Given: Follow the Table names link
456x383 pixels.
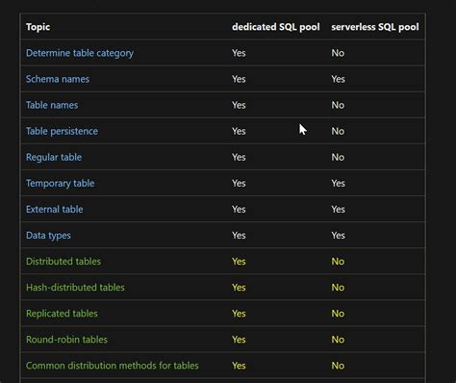Looking at the screenshot, I should (52, 105).
